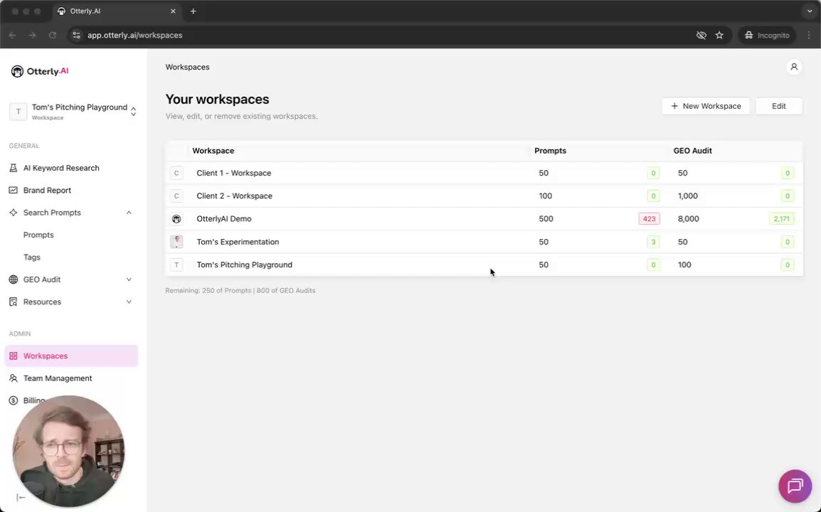This screenshot has height=512, width=821.
Task: Open the chat support bubble
Action: click(x=795, y=486)
